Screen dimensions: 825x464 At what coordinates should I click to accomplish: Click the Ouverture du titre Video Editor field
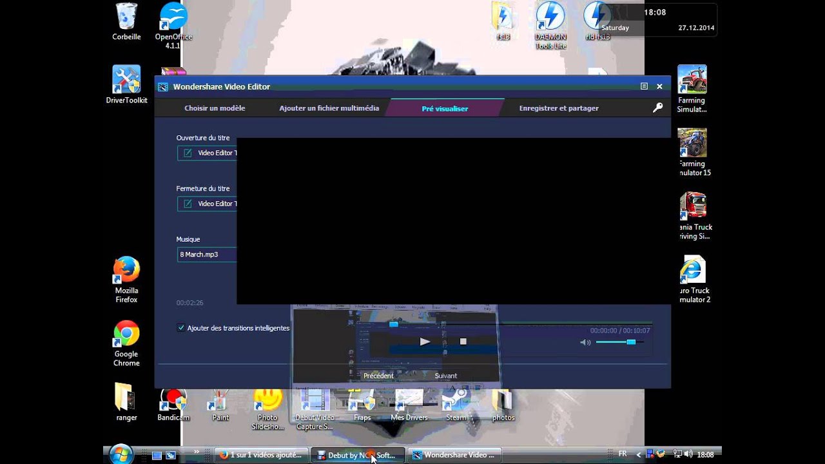(x=207, y=153)
